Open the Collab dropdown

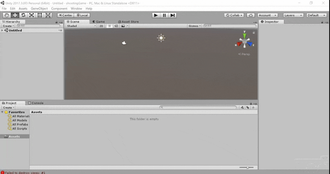(x=234, y=15)
